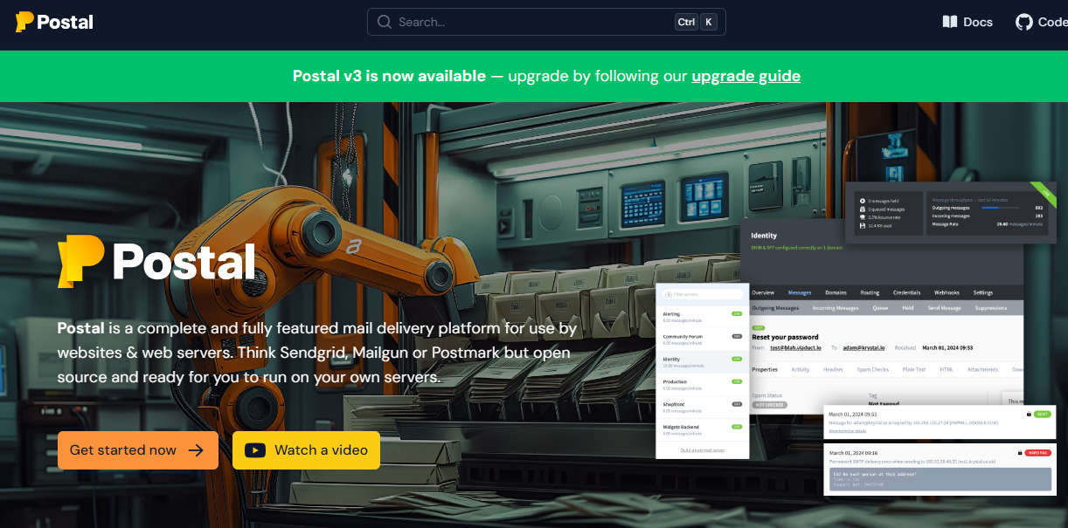Click the large Postal hero logo
The width and height of the screenshot is (1068, 528).
coord(157,262)
